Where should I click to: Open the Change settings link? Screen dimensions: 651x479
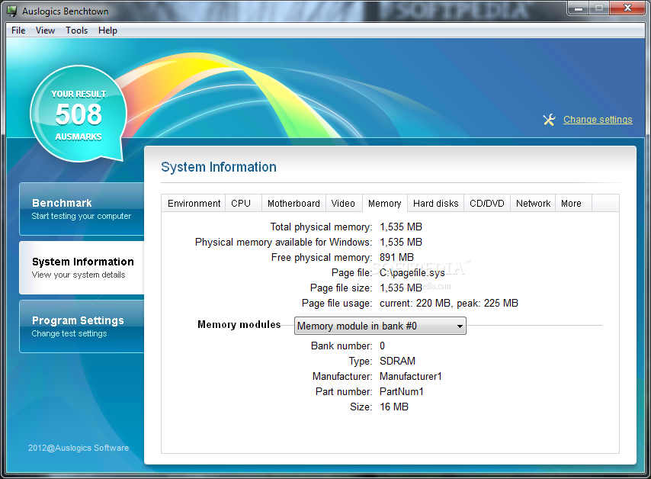[598, 120]
